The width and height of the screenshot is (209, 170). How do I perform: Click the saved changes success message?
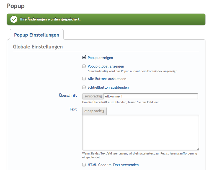[x=50, y=19]
